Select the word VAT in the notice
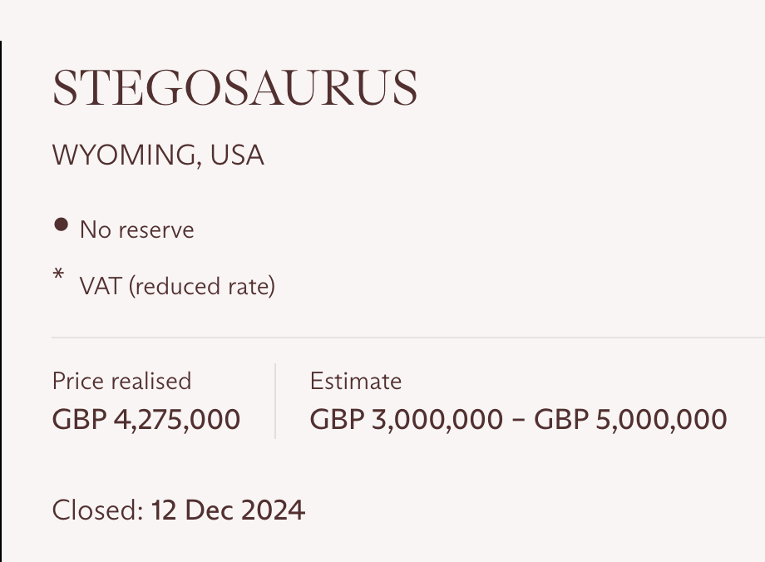The height and width of the screenshot is (562, 765). coord(100,286)
